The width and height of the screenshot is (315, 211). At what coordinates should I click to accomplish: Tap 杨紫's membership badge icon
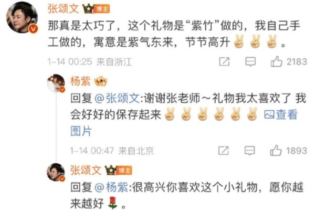101,81
